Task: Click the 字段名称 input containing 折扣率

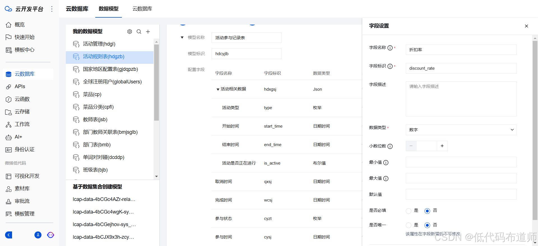Action: click(461, 50)
